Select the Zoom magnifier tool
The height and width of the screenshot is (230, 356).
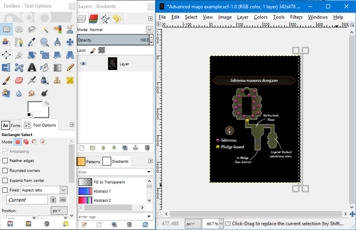(44, 42)
